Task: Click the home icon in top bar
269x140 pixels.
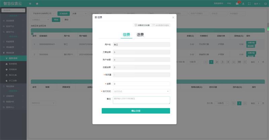Action: point(37,3)
